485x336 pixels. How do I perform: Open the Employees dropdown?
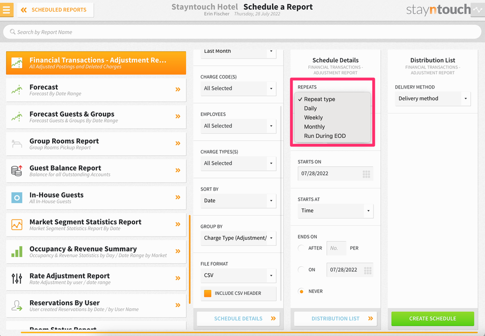[x=238, y=126]
